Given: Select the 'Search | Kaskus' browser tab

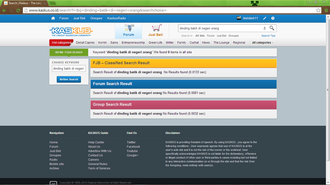Looking at the screenshot, I should (25, 3).
